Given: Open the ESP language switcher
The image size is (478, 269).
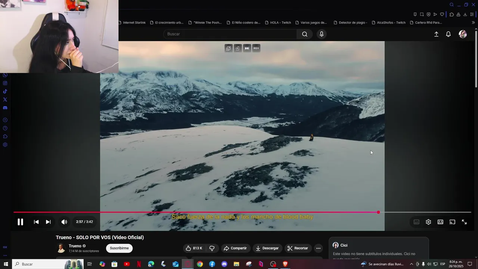Looking at the screenshot, I should (443, 264).
